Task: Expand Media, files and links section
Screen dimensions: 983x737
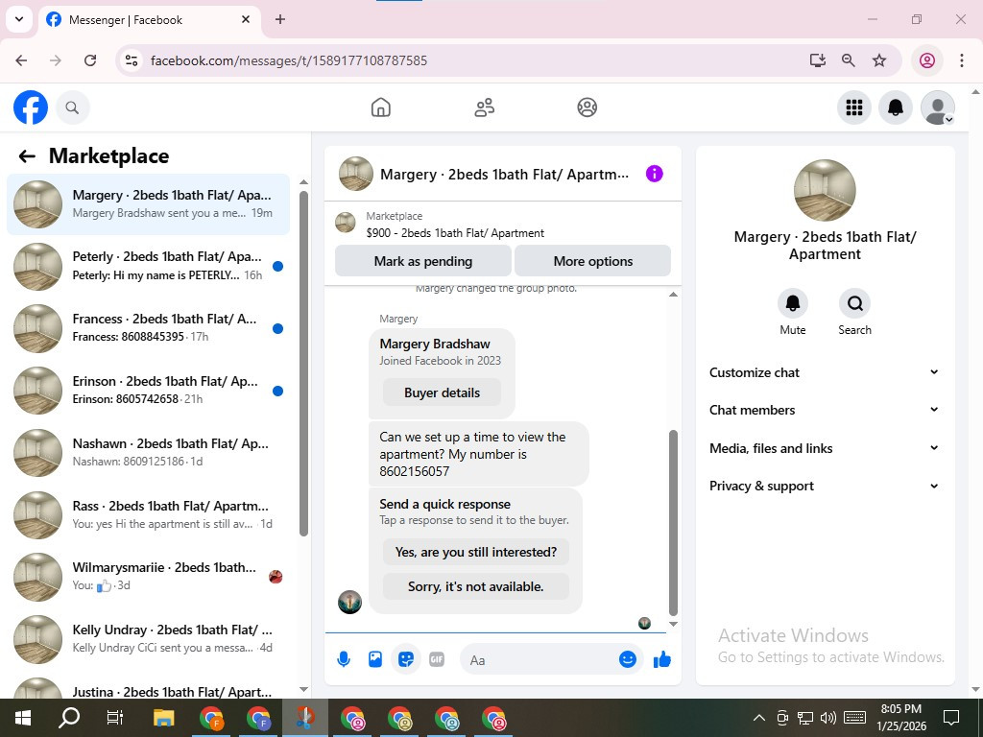Action: [825, 448]
